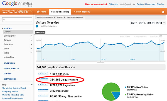This screenshot has width=167, height=101.
Task: Open the Old version link
Action: pos(114,4)
